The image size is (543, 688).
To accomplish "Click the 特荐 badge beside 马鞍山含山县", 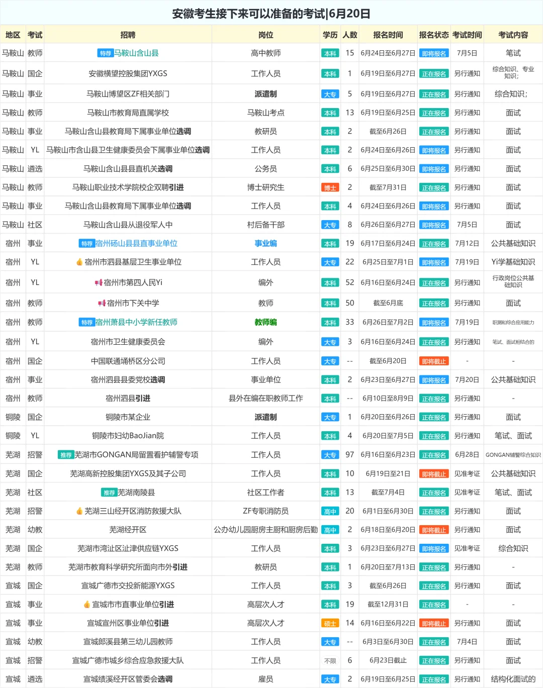I will coord(105,53).
